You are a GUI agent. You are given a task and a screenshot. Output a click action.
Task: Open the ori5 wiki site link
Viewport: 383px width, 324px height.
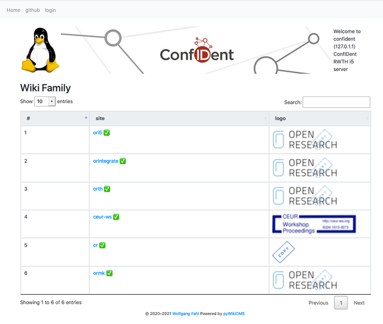[98, 132]
